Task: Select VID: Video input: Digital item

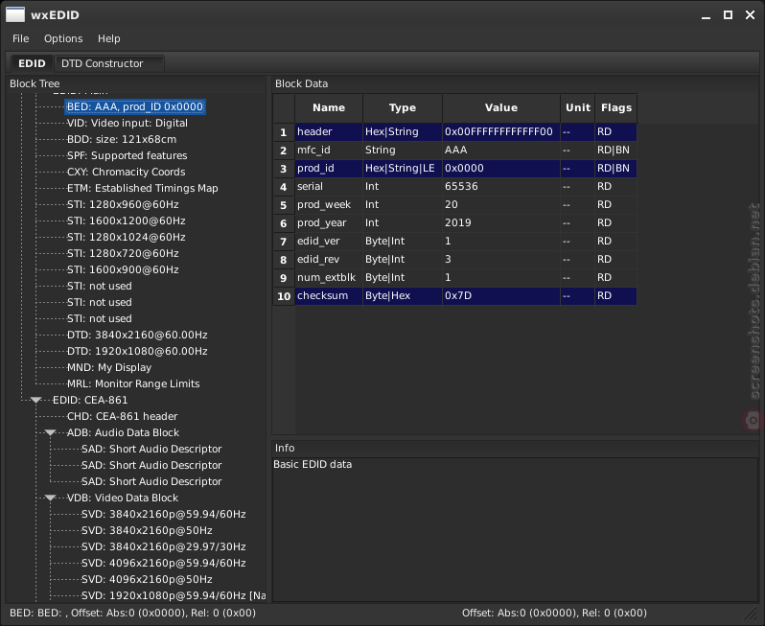Action: tap(127, 123)
